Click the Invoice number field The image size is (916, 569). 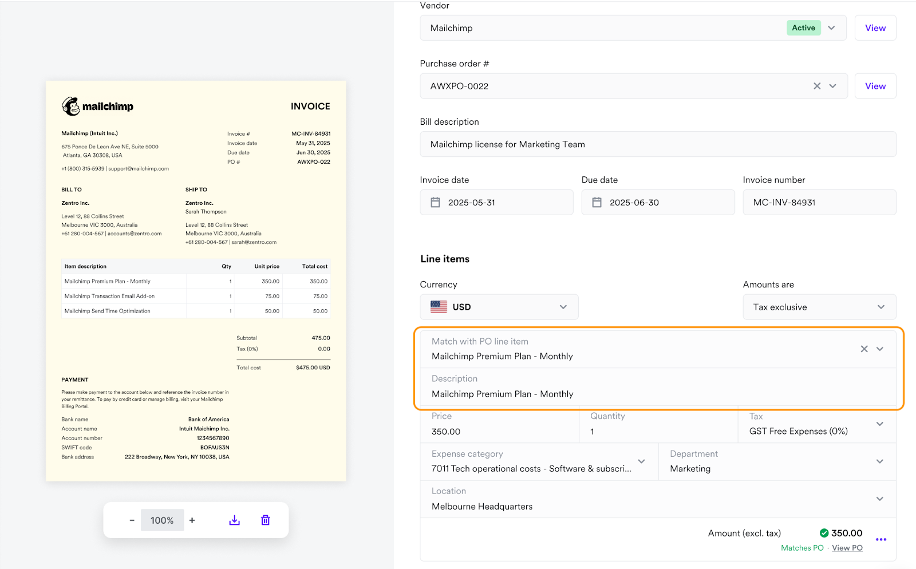[x=819, y=203]
